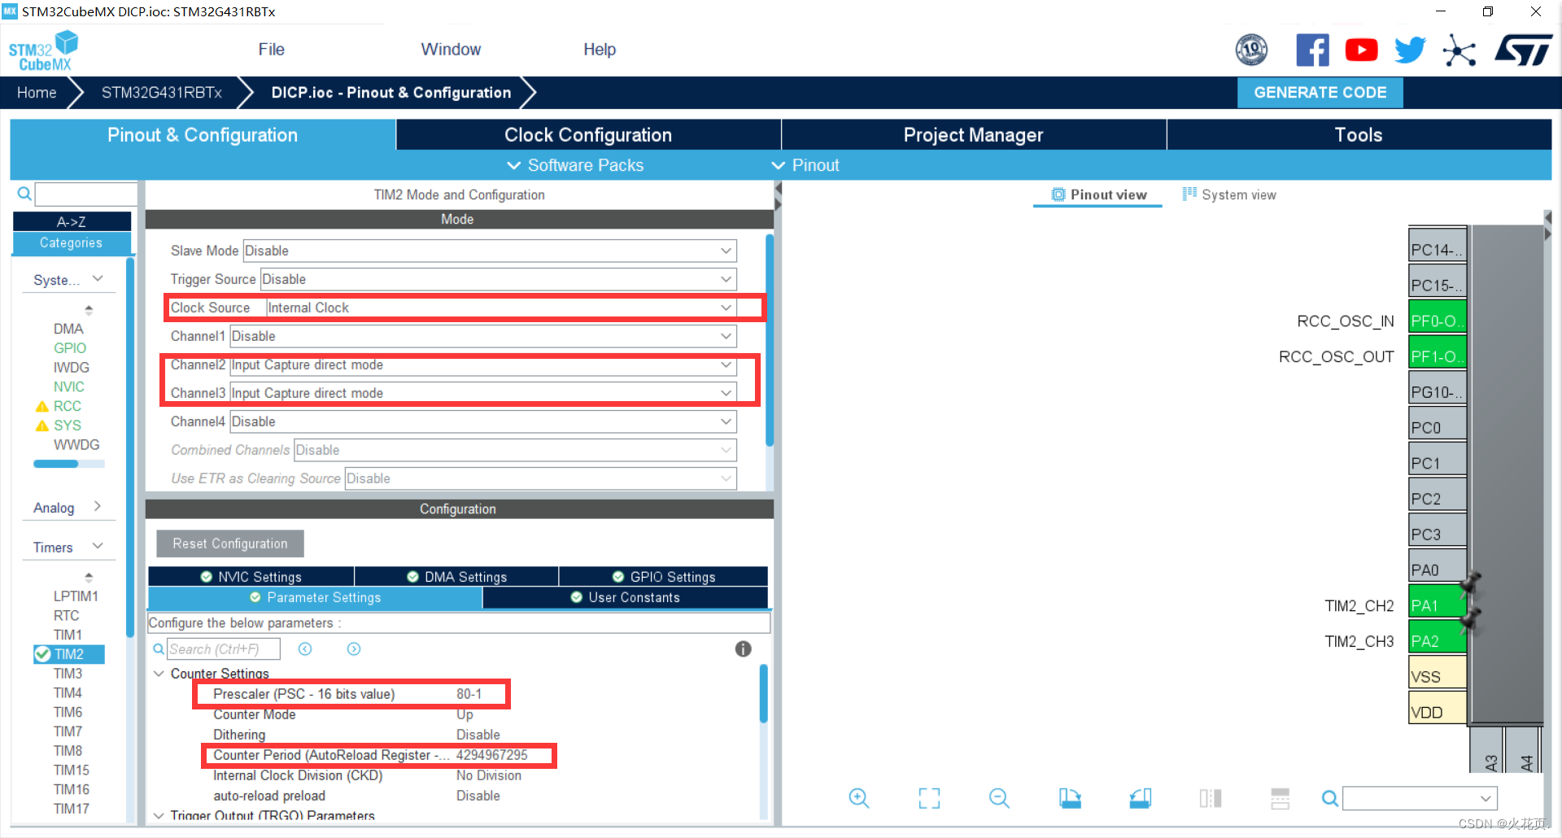Click the category search magnifier icon
The image size is (1562, 838).
tap(24, 194)
